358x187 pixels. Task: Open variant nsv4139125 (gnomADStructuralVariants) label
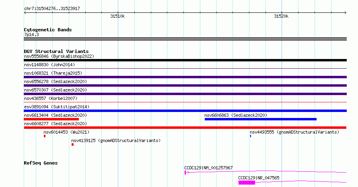(x=116, y=140)
